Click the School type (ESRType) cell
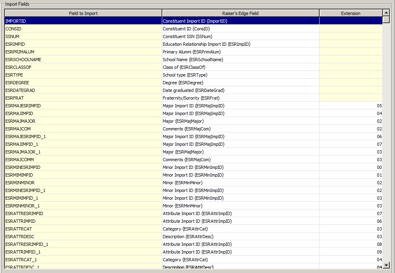This screenshot has width=395, height=273. pos(240,75)
